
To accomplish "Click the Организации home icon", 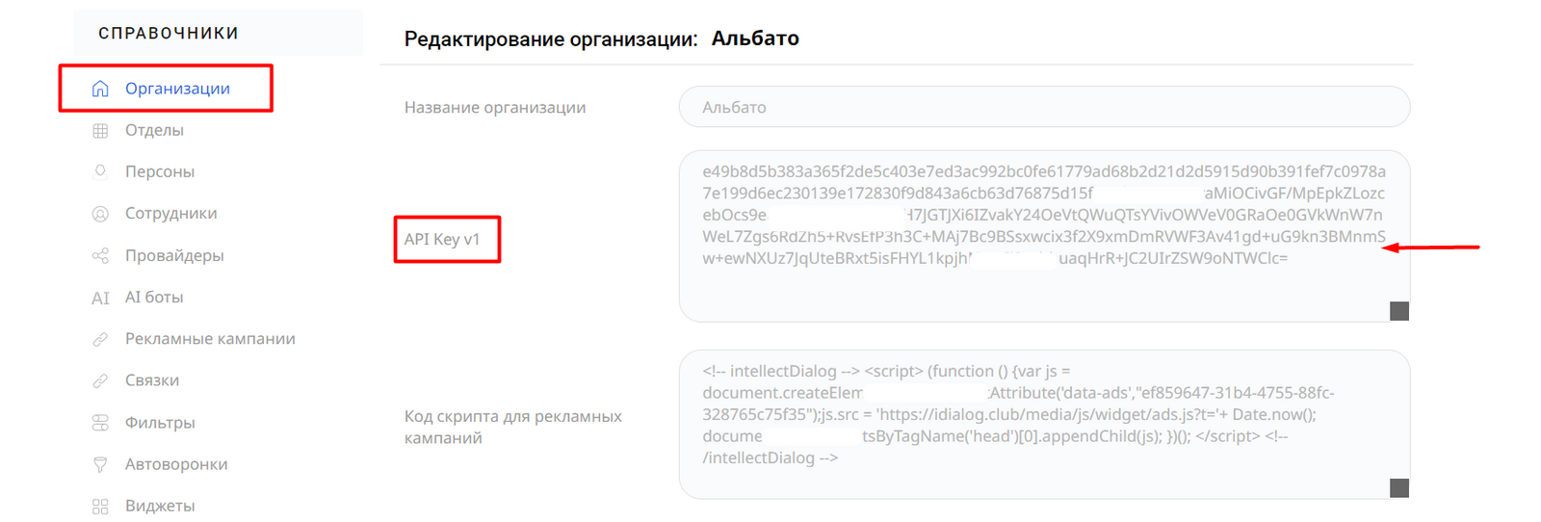I will (100, 89).
